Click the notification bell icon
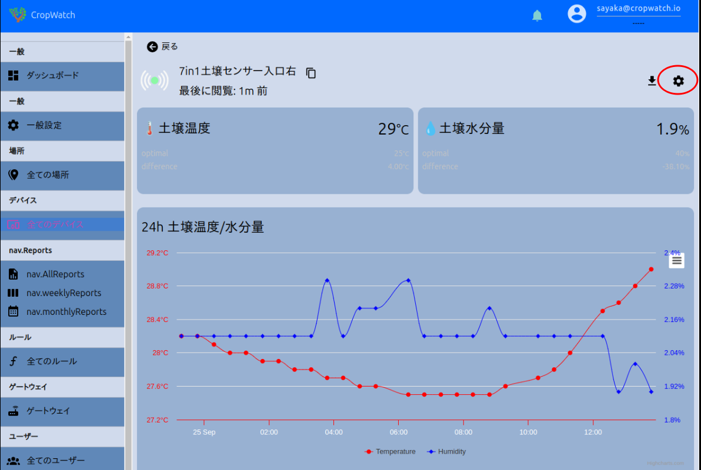This screenshot has width=701, height=470. [x=537, y=15]
